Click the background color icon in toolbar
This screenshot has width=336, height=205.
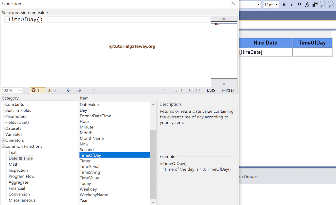click(315, 5)
